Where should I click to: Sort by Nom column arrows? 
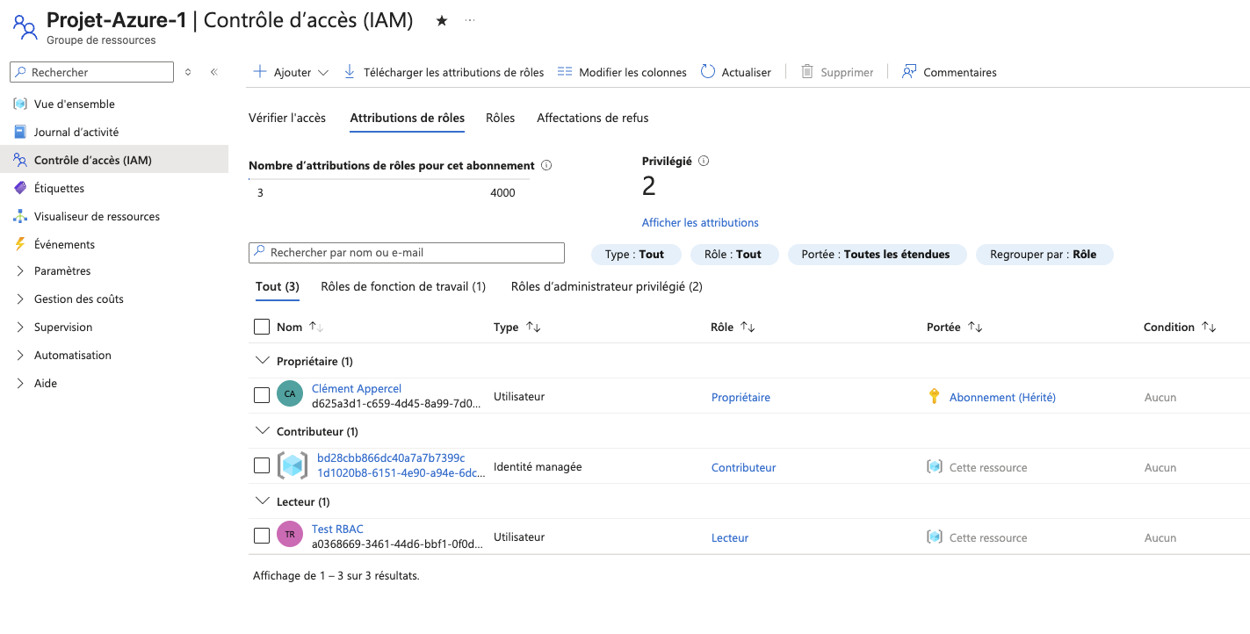point(316,327)
